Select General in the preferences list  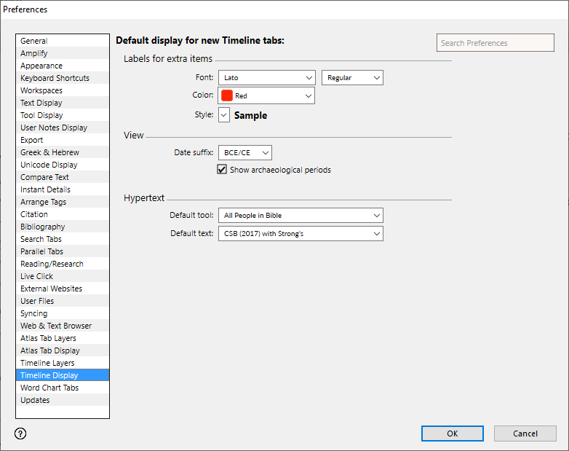(34, 42)
